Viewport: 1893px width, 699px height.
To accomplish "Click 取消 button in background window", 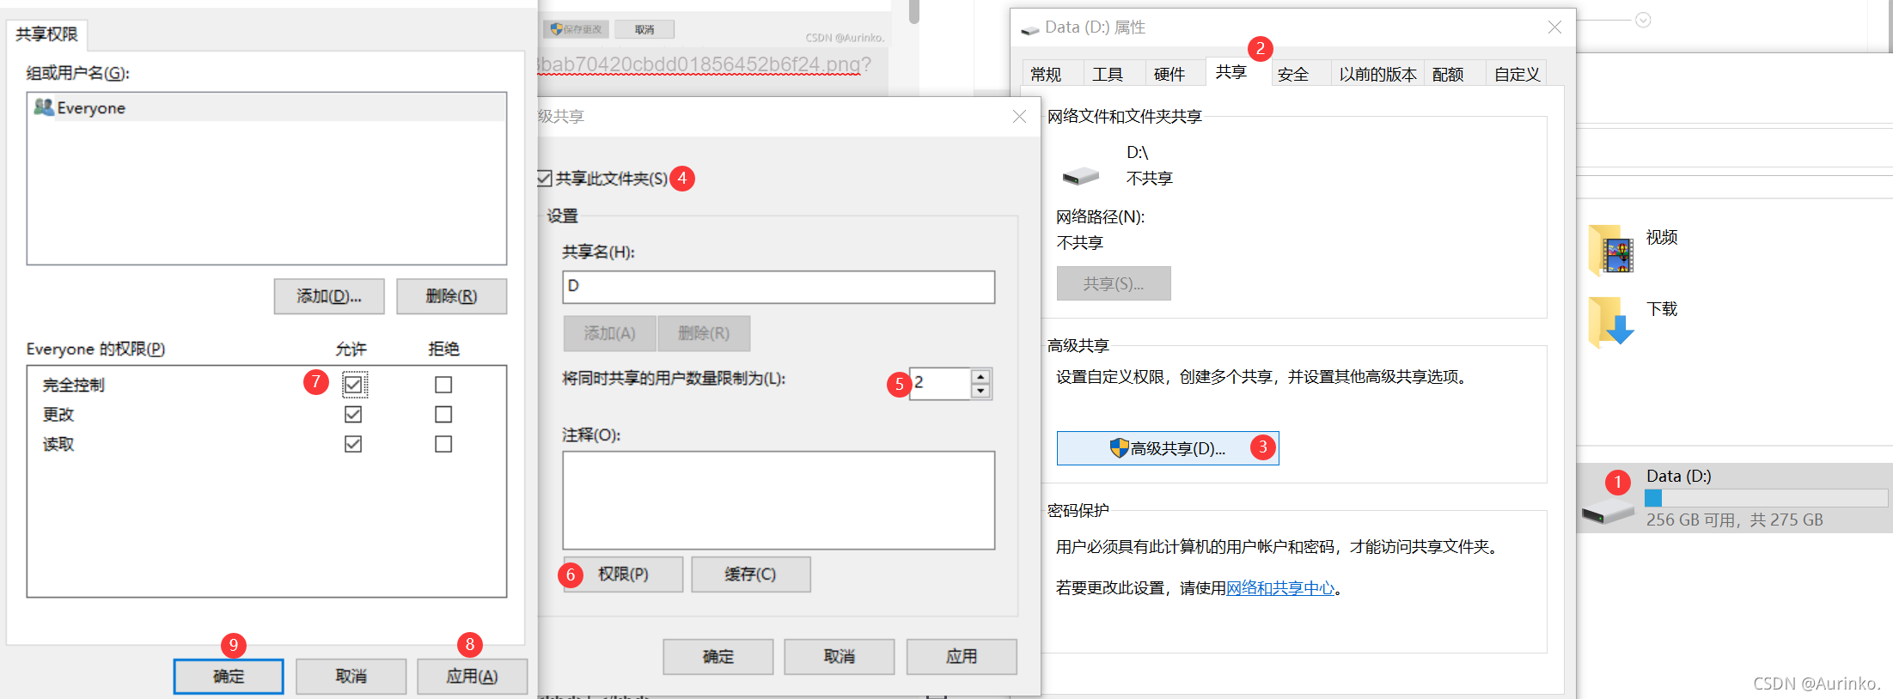I will point(644,29).
